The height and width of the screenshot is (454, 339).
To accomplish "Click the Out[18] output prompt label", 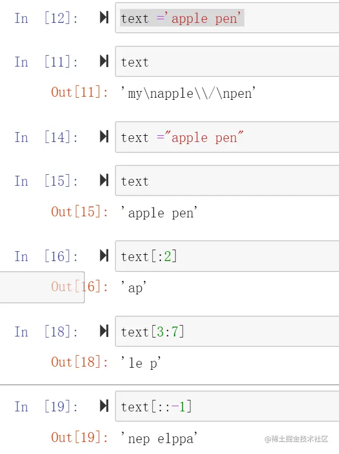I will coord(80,362).
